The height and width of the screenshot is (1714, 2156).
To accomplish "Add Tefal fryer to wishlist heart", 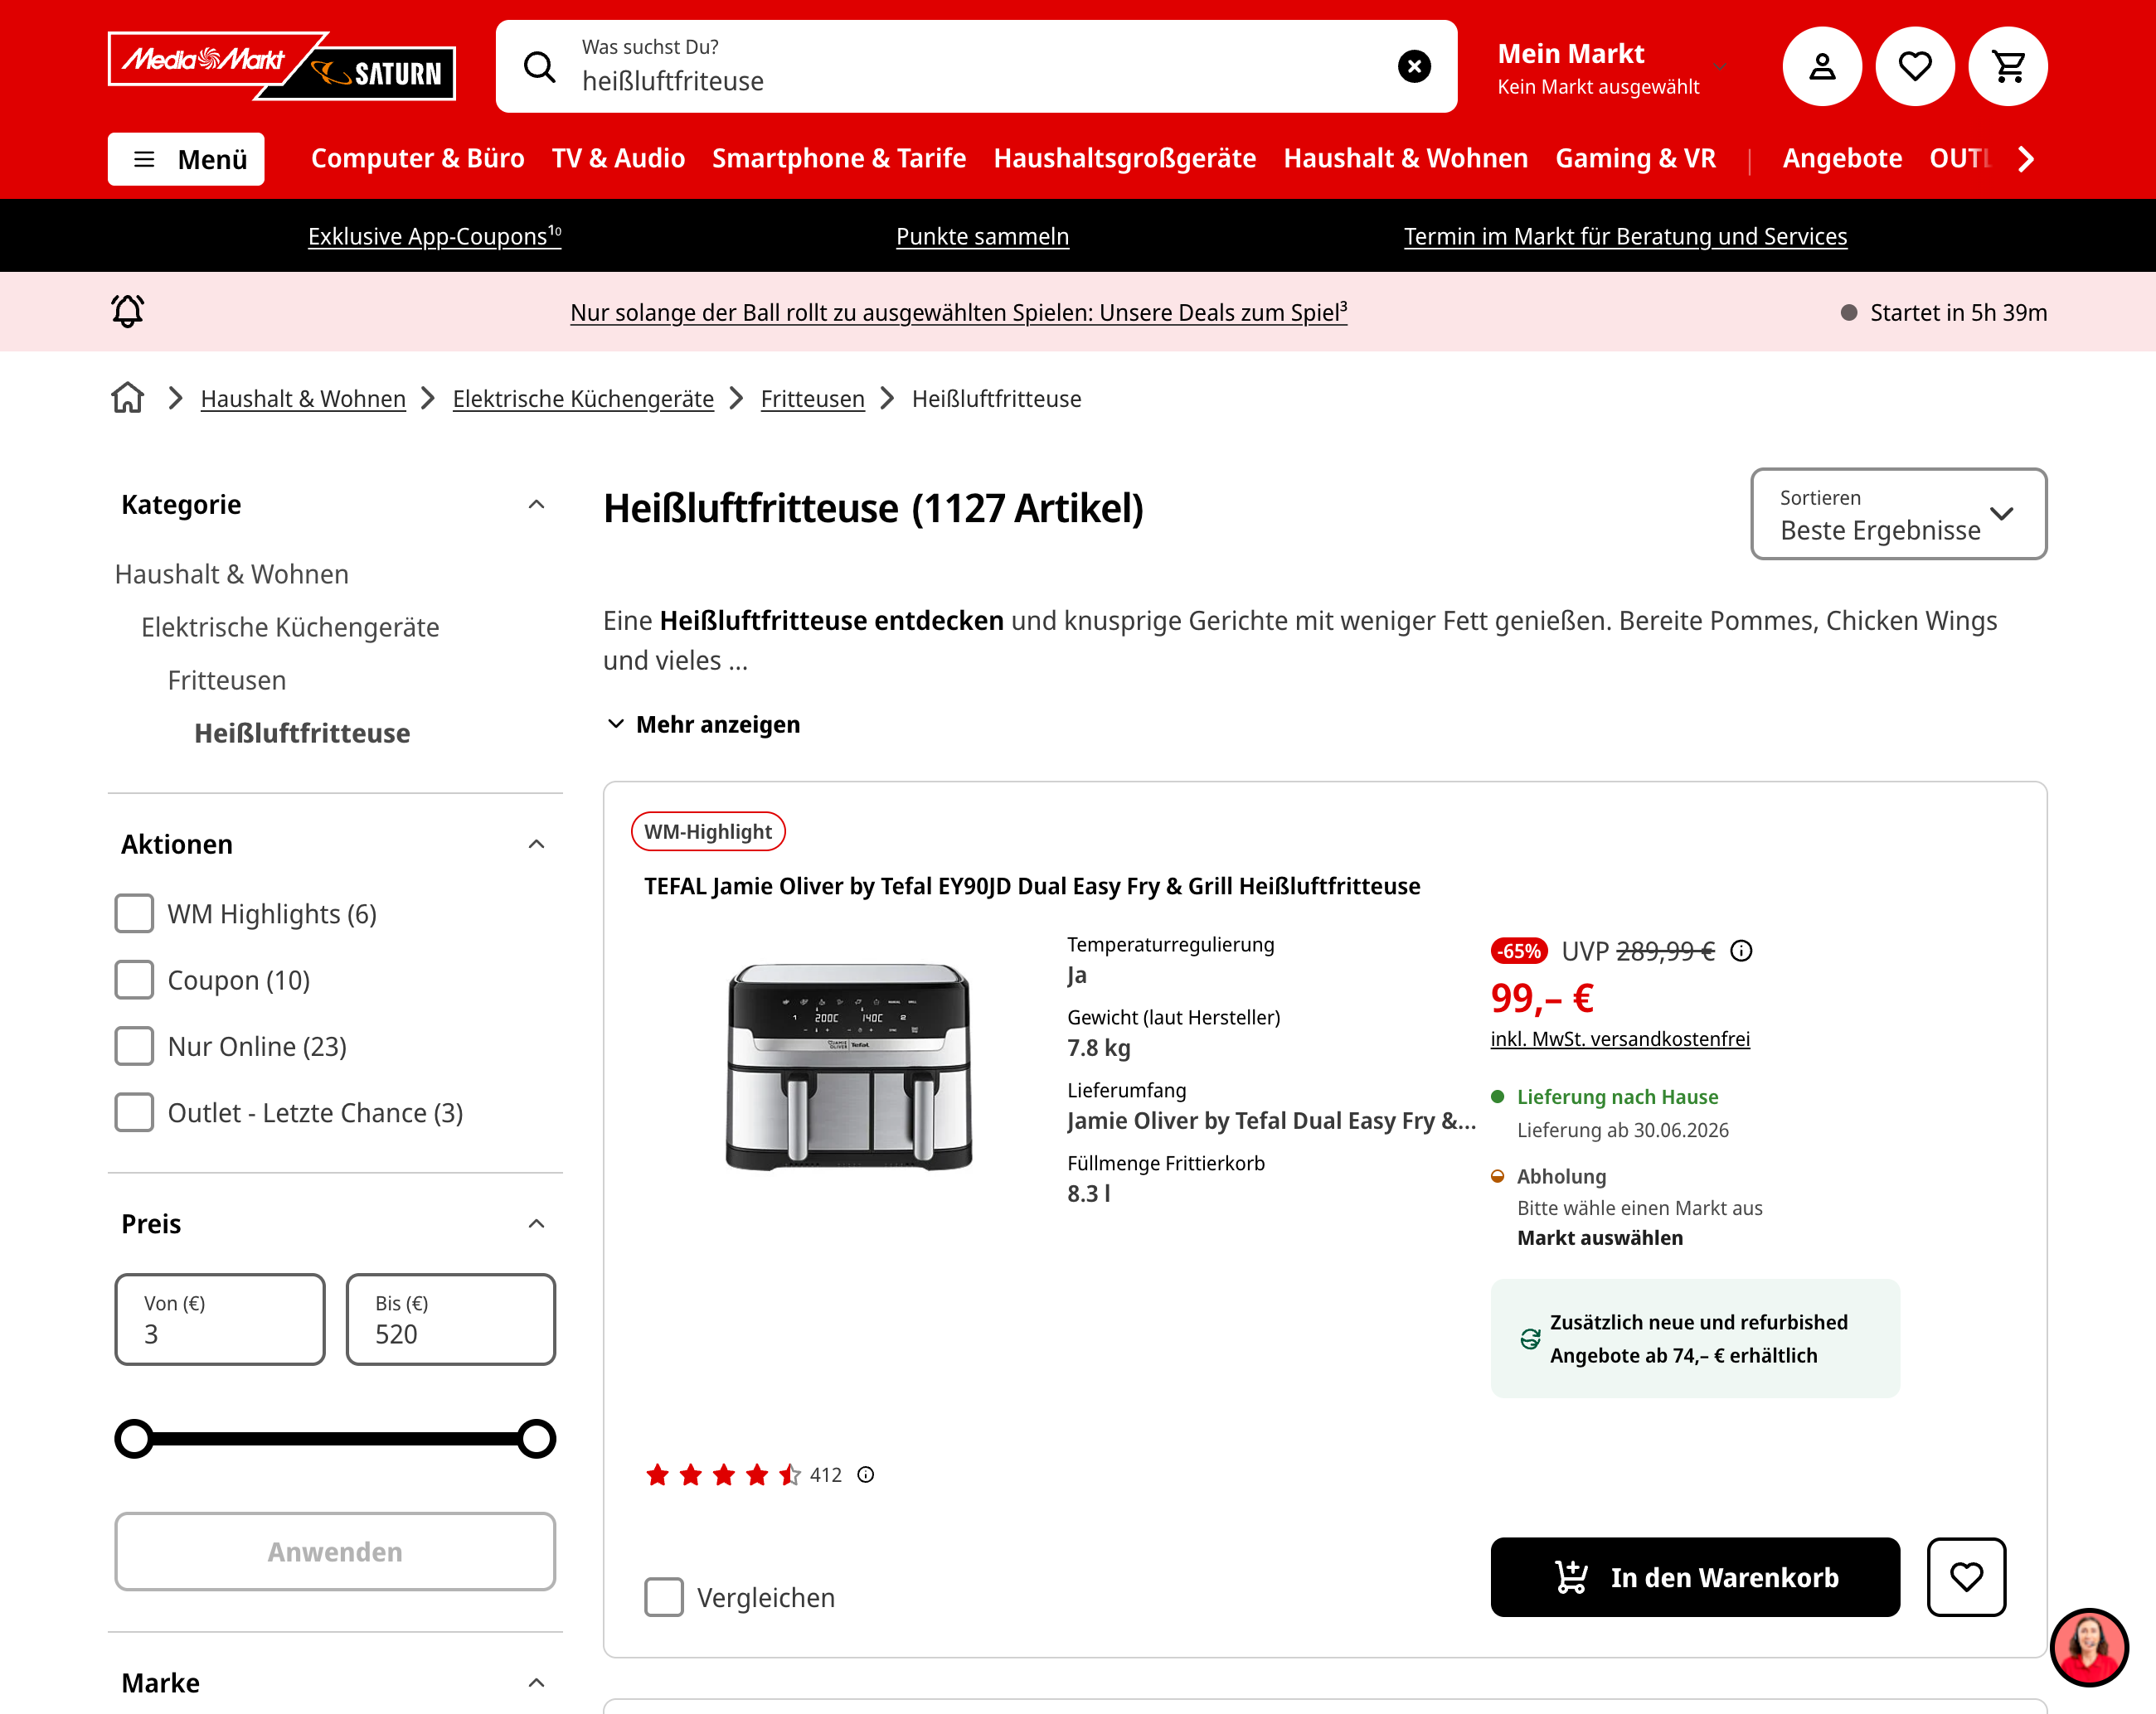I will [1966, 1576].
